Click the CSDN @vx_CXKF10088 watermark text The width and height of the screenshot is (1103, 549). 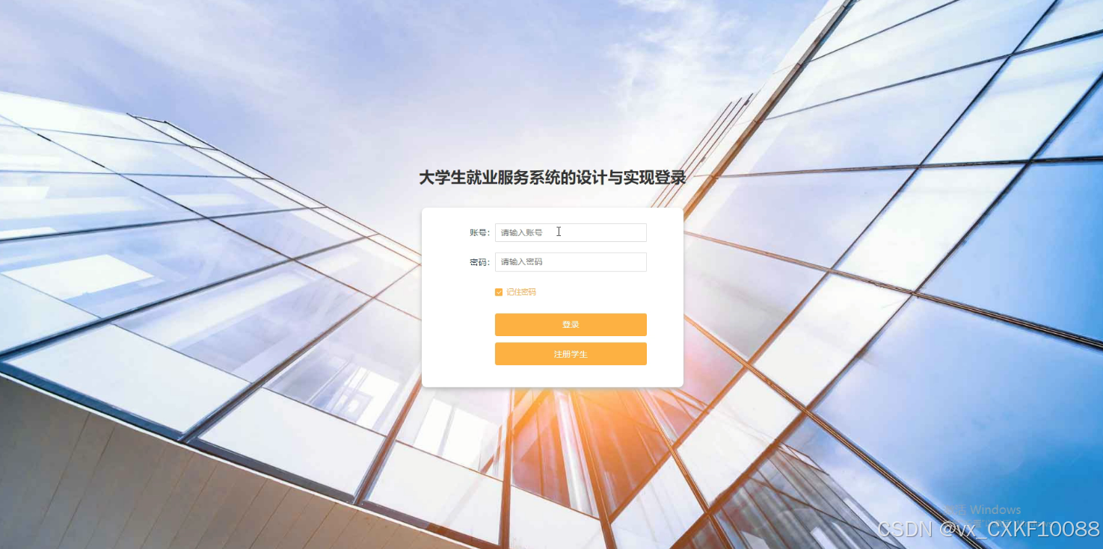(x=989, y=530)
